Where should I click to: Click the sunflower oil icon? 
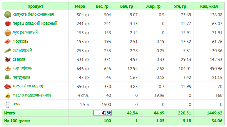(x=8, y=96)
